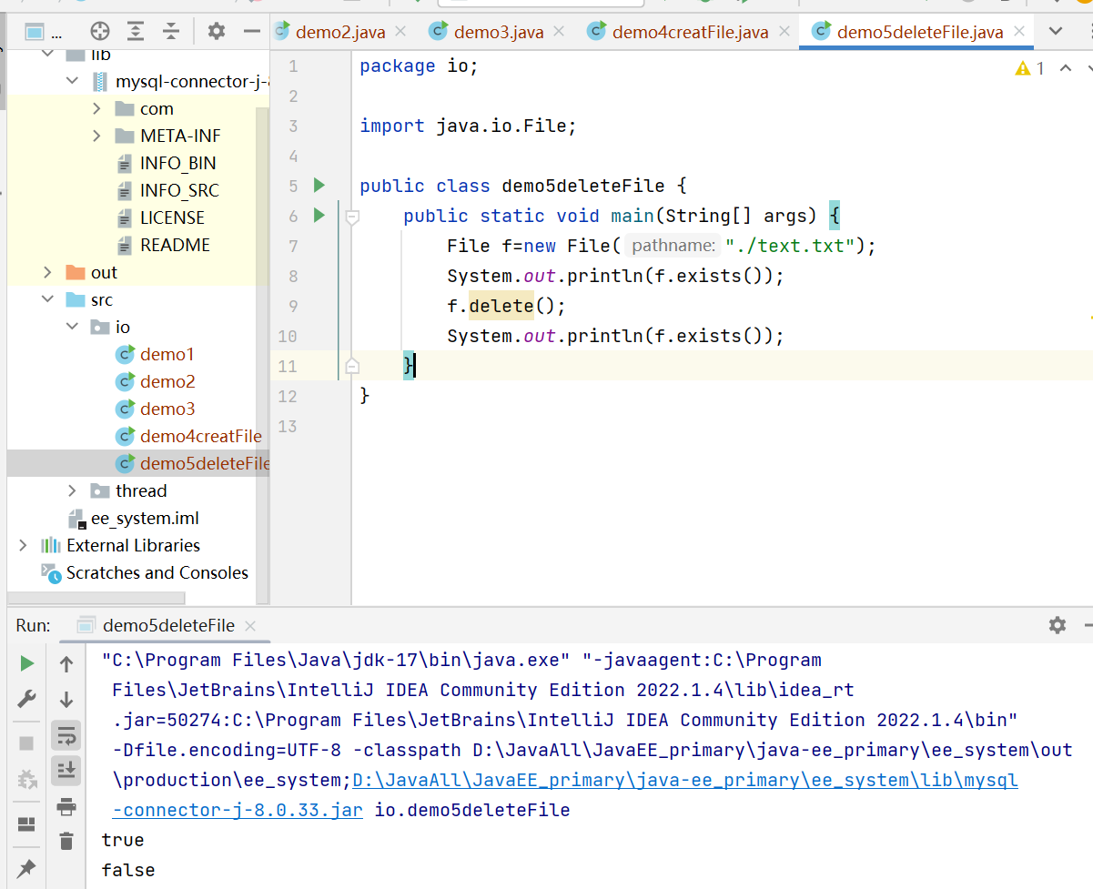Open Run panel settings gear
The width and height of the screenshot is (1093, 889).
coord(1057,625)
